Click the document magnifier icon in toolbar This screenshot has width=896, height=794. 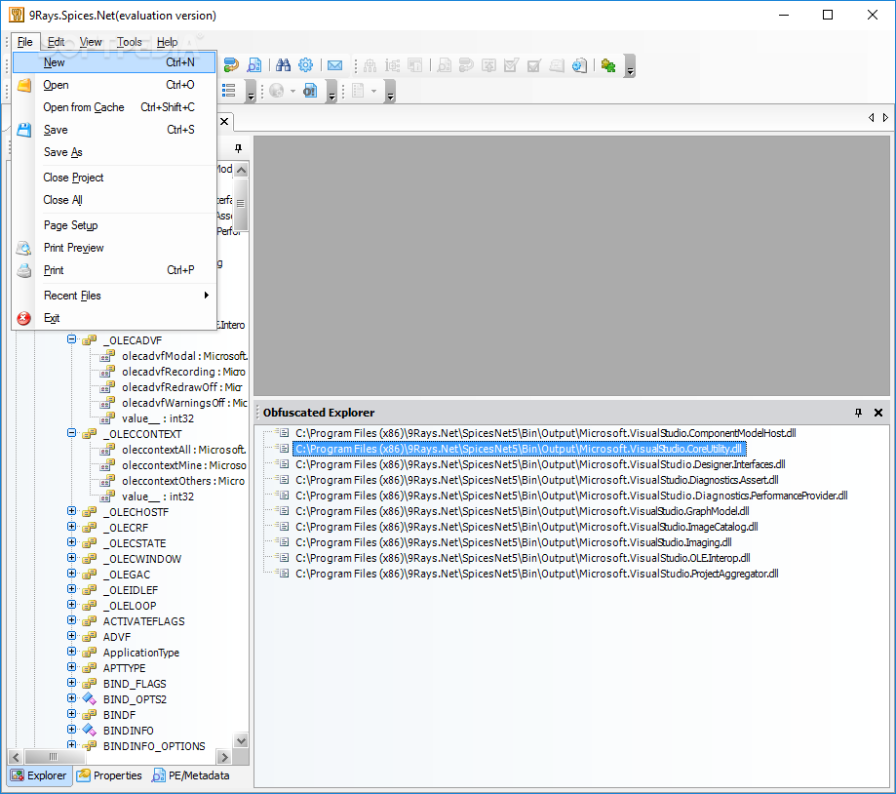click(x=254, y=65)
